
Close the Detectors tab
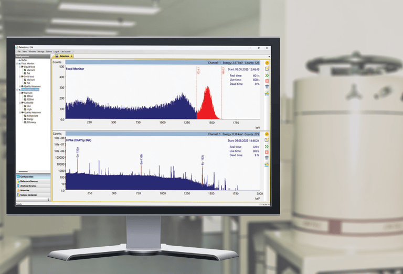[72, 56]
